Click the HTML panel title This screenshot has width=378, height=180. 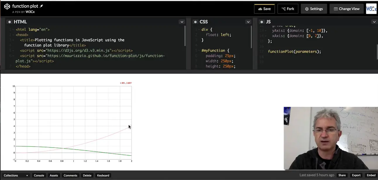click(20, 22)
